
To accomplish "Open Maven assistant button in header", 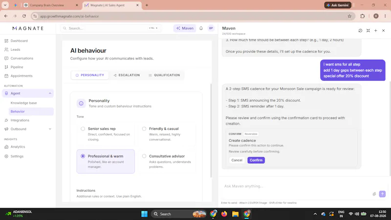I will click(185, 28).
